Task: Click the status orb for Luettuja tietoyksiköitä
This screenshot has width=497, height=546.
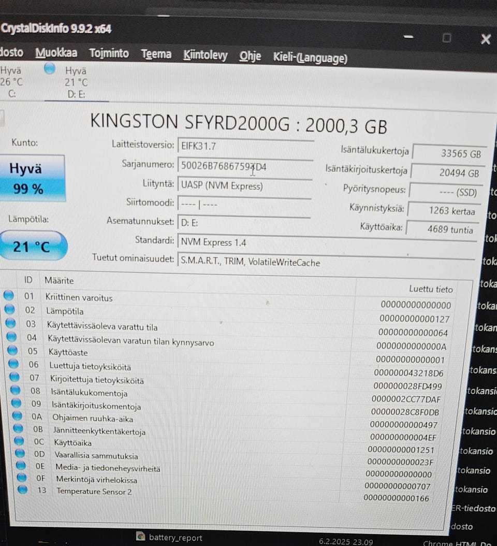Action: [13, 364]
